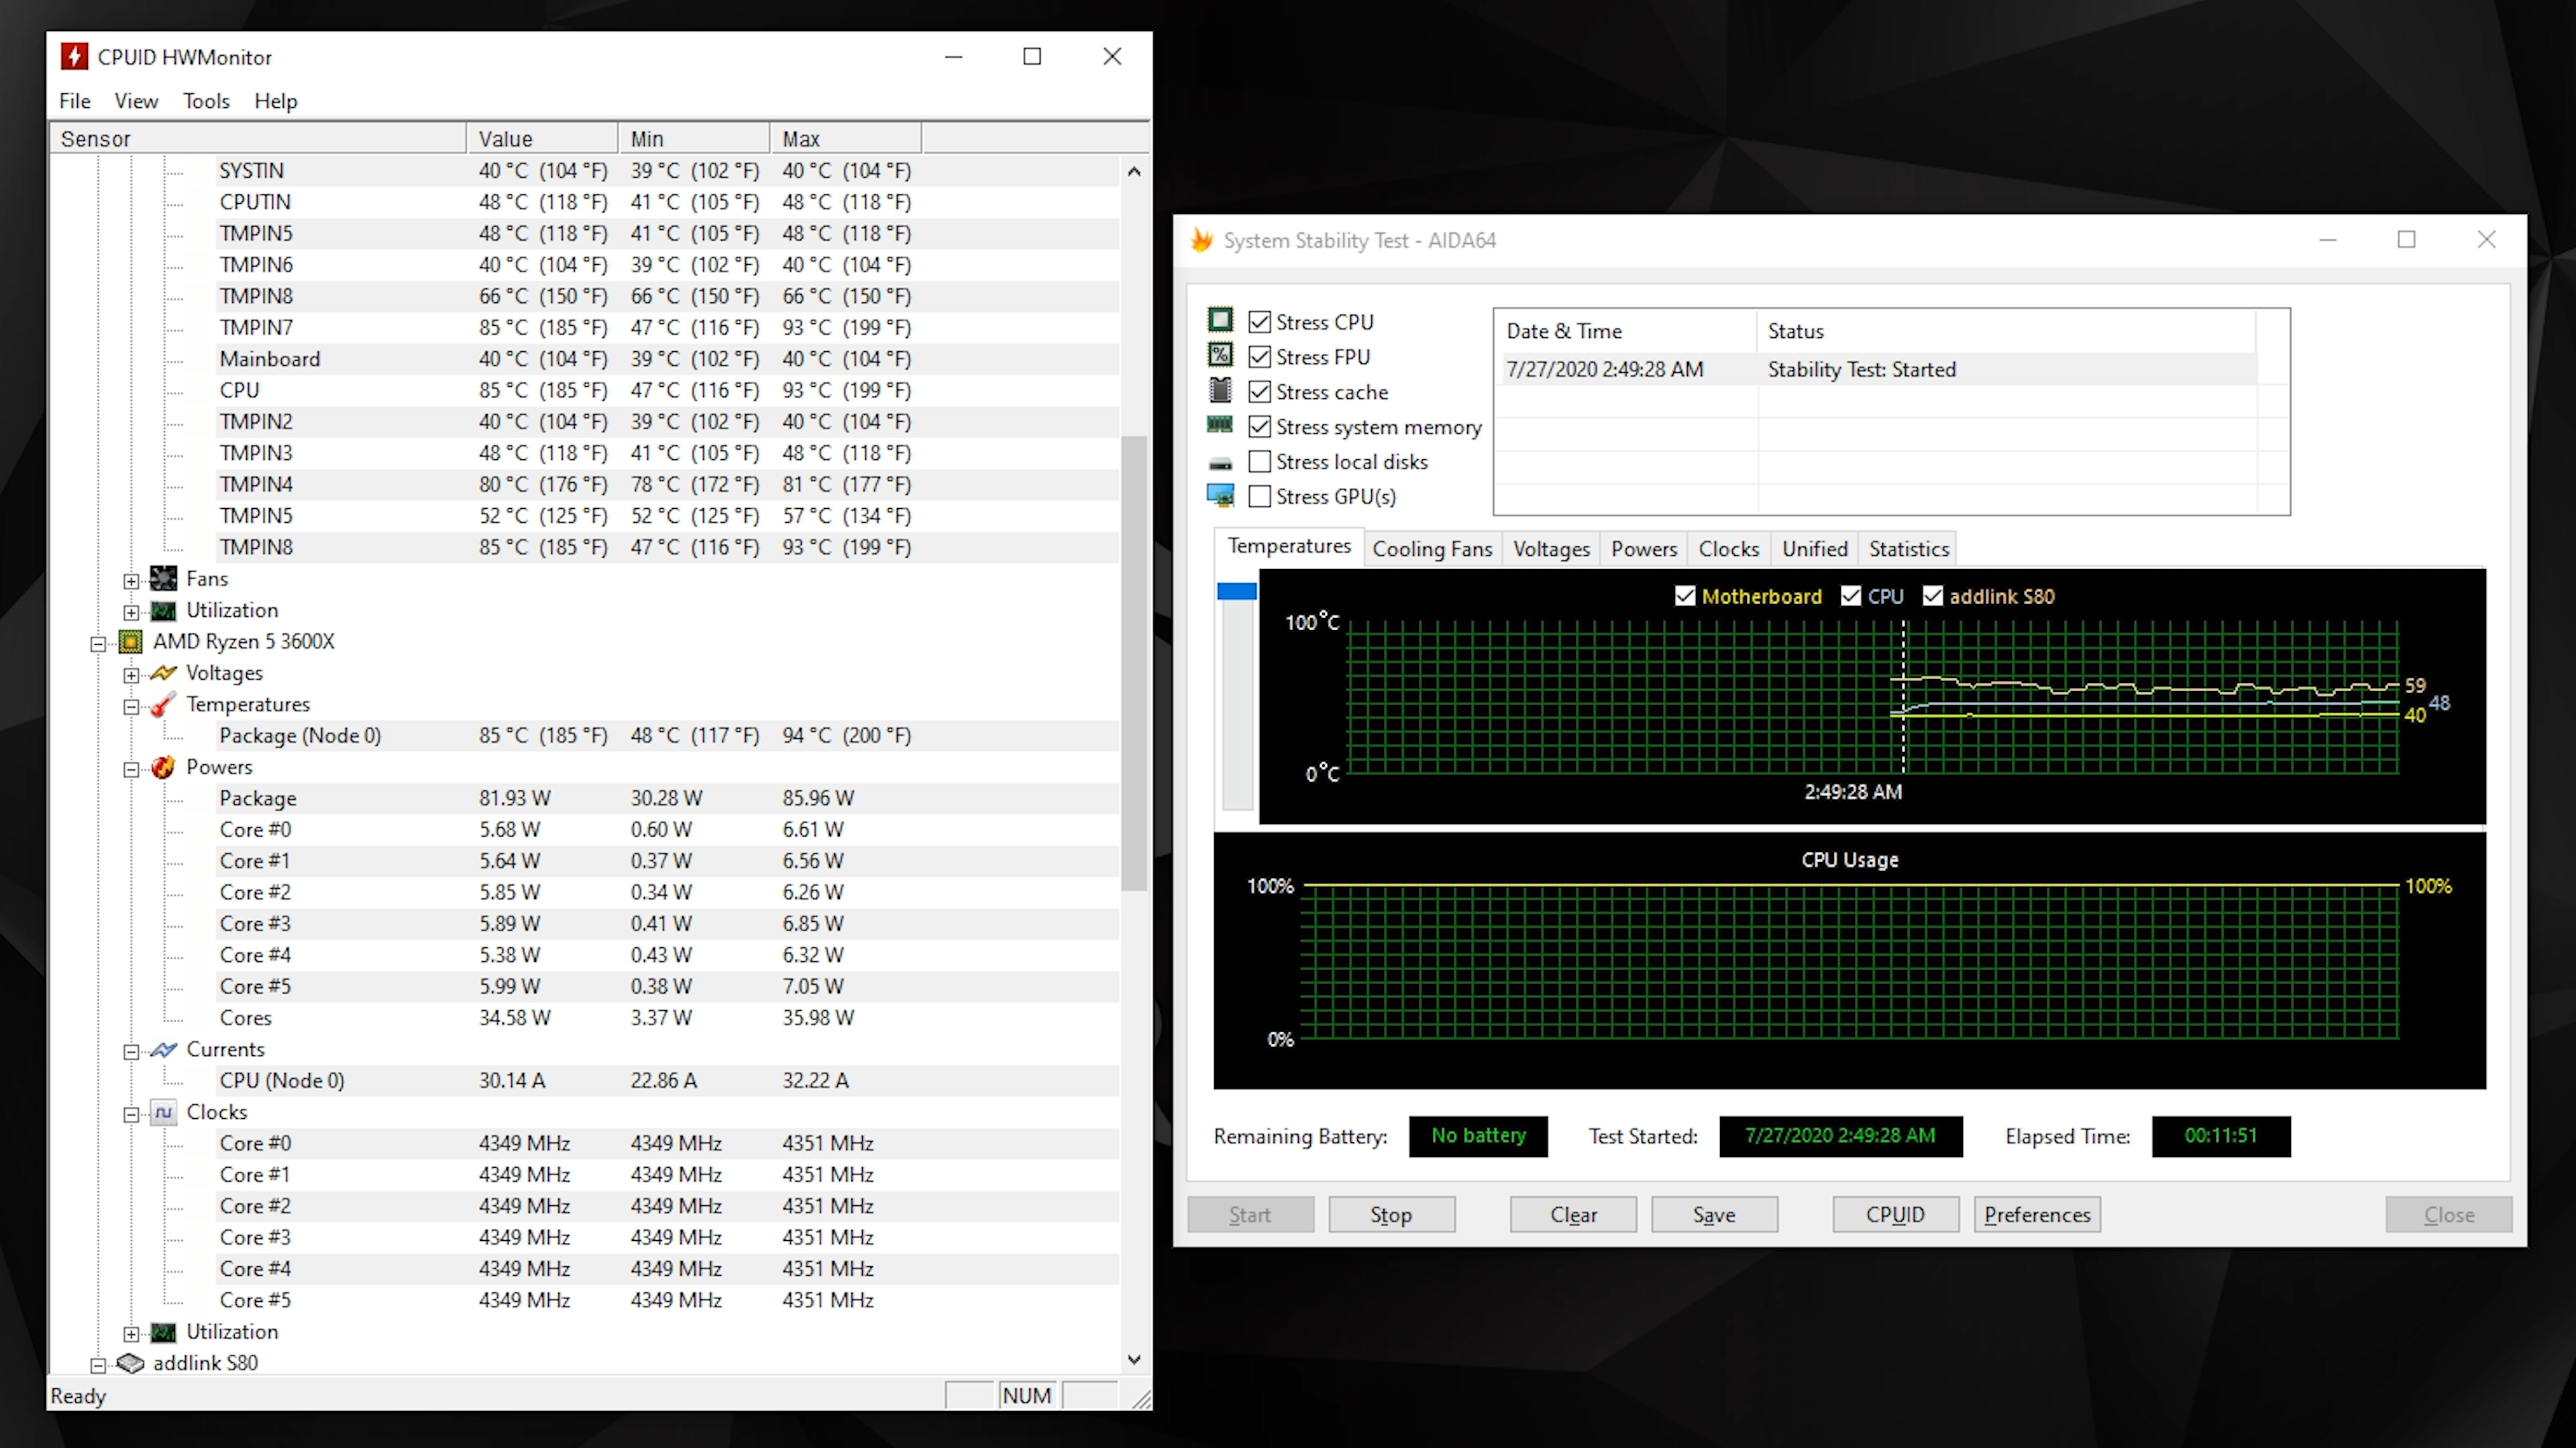2576x1448 pixels.
Task: Collapse the Powers node
Action: (x=131, y=768)
